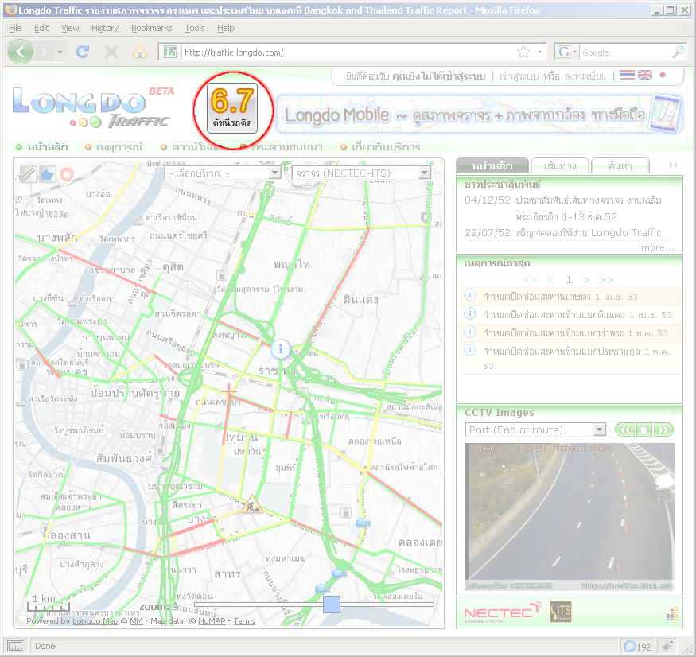This screenshot has width=696, height=657.
Task: Switch to the ค้นหา tab
Action: click(620, 166)
